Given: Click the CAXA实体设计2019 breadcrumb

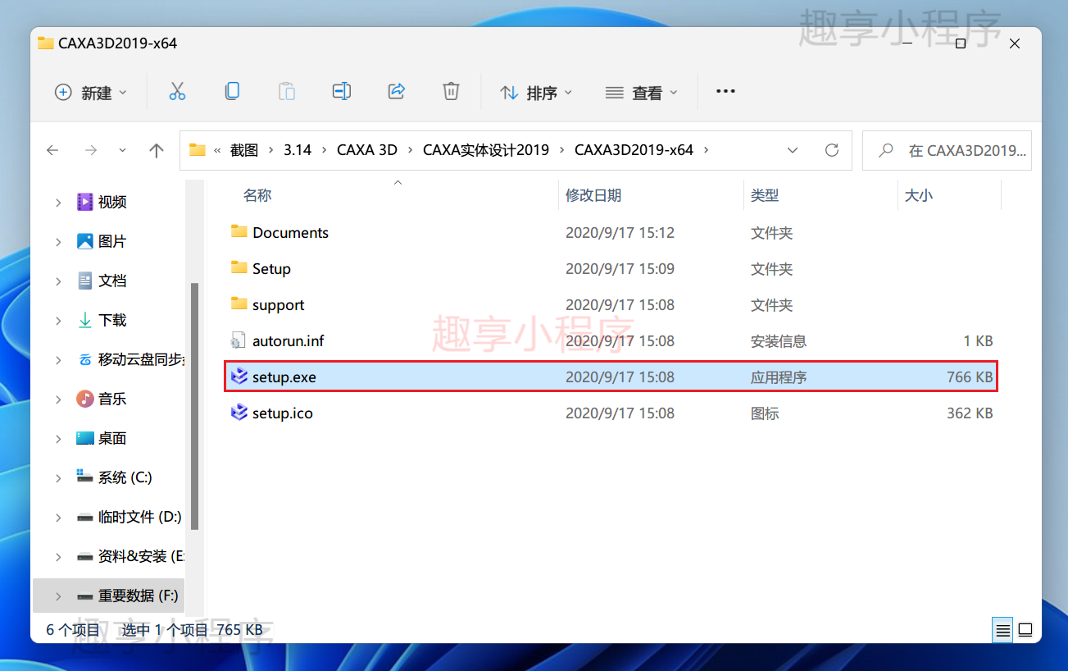Looking at the screenshot, I should point(486,150).
